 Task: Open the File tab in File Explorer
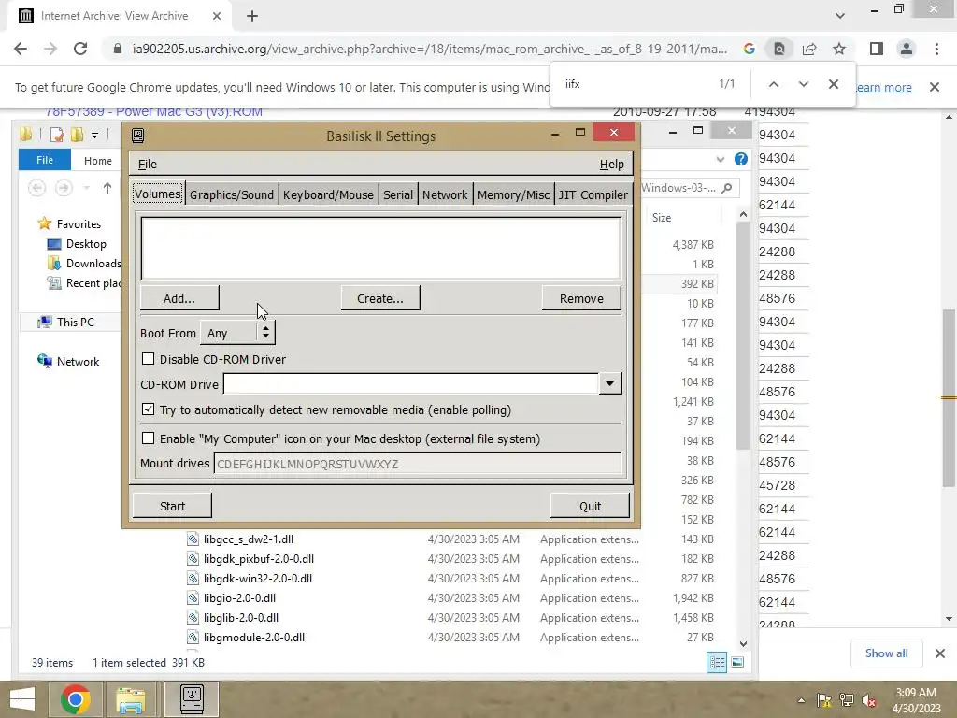[x=45, y=160]
